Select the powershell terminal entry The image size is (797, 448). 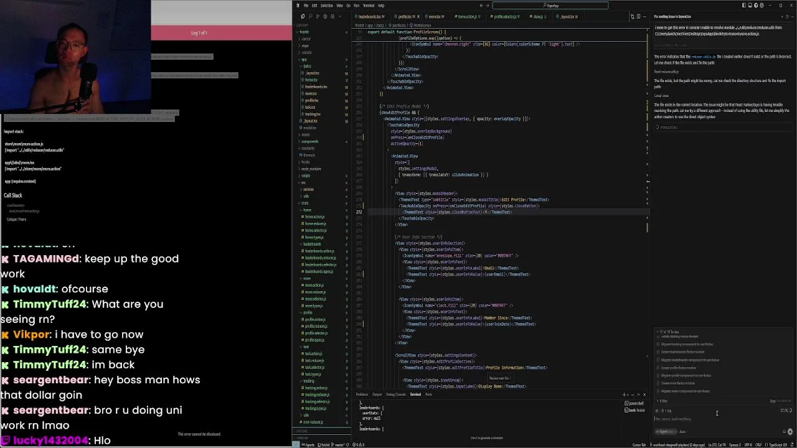[635, 403]
